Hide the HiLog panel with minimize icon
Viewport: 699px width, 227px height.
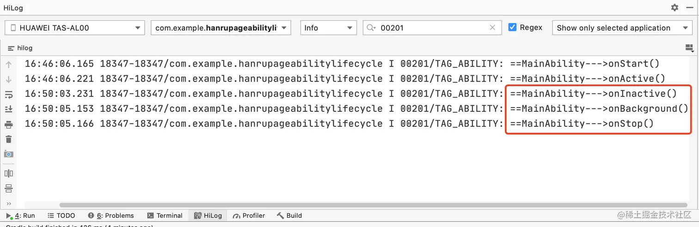(689, 8)
